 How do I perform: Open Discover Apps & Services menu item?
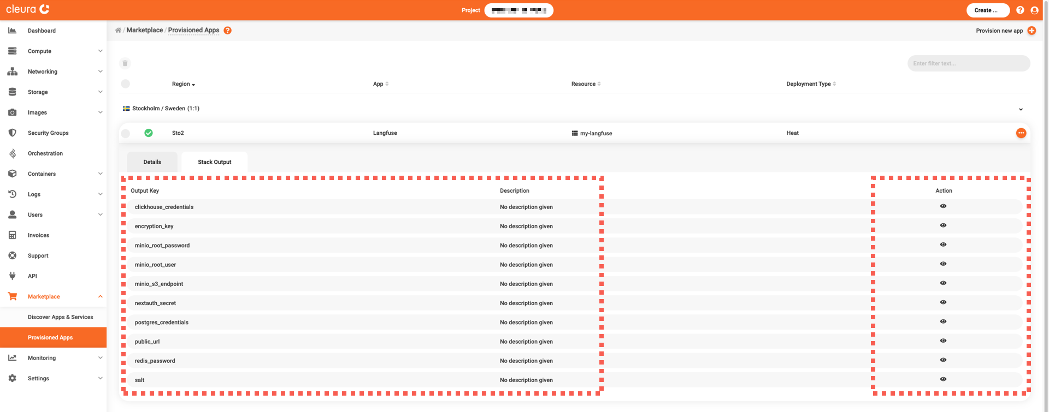(60, 317)
